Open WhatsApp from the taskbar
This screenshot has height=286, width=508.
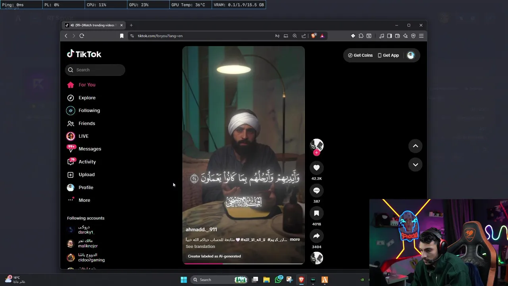point(278,280)
